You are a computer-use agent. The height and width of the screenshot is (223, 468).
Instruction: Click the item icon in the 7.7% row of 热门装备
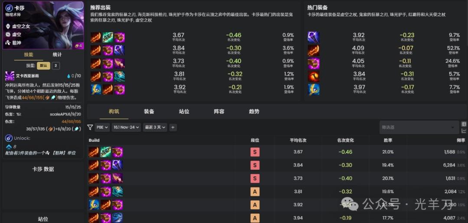pos(313,89)
